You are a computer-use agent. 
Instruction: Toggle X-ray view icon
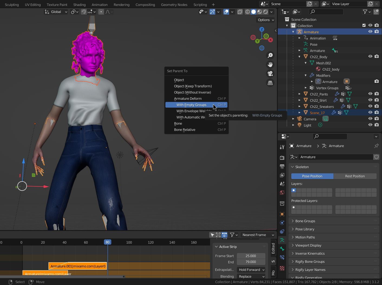240,12
